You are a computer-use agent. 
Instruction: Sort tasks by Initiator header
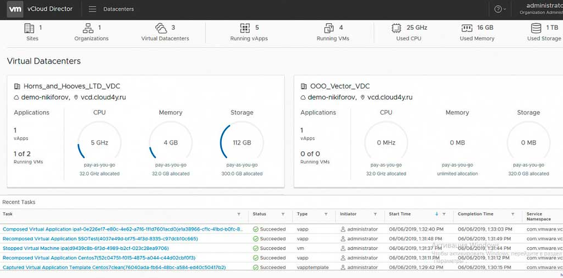348,214
